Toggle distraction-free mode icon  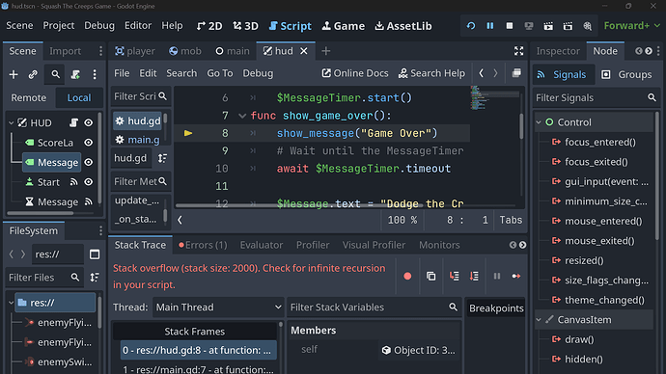point(518,51)
